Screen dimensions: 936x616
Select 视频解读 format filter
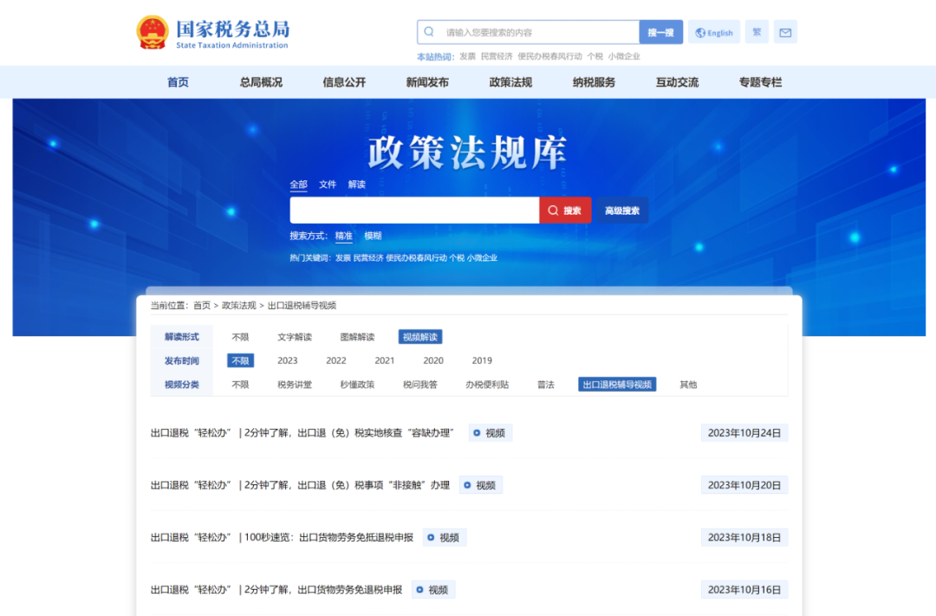(x=420, y=337)
